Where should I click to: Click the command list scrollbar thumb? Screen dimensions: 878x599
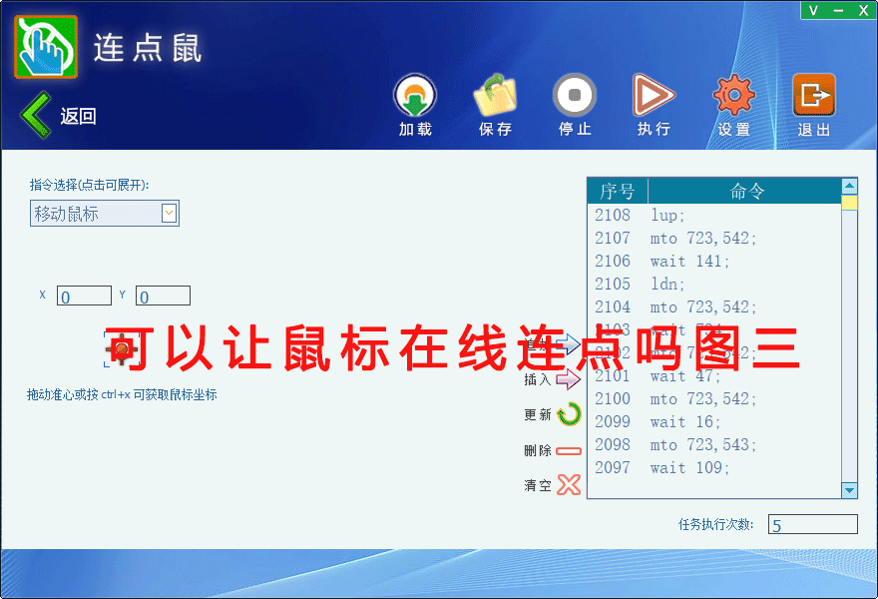pos(849,203)
